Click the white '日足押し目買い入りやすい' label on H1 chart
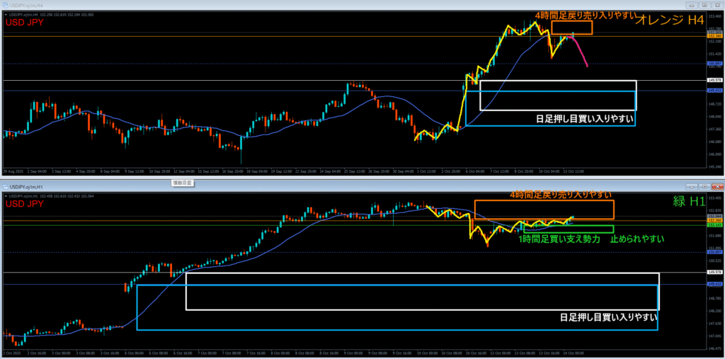This screenshot has height=359, width=725. [607, 318]
